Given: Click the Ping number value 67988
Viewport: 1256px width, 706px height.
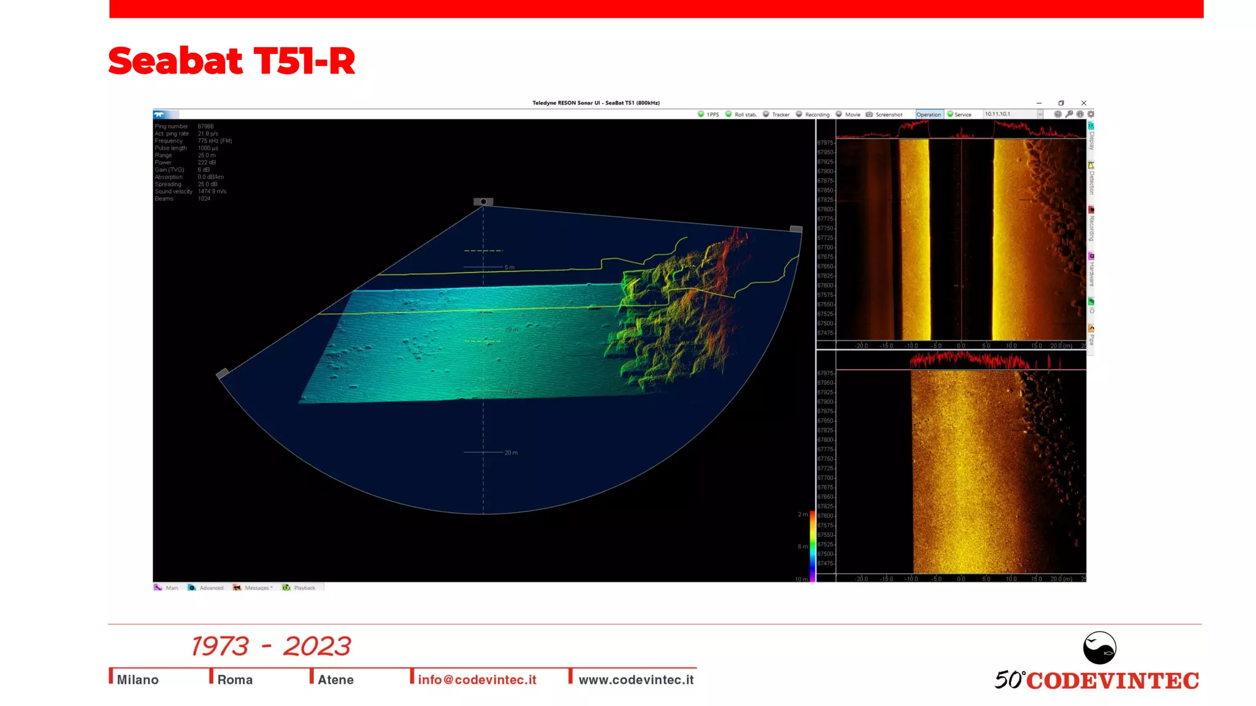Looking at the screenshot, I should click(205, 127).
